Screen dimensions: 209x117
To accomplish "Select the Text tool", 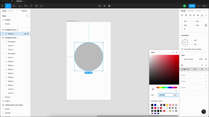I will (x=31, y=6).
